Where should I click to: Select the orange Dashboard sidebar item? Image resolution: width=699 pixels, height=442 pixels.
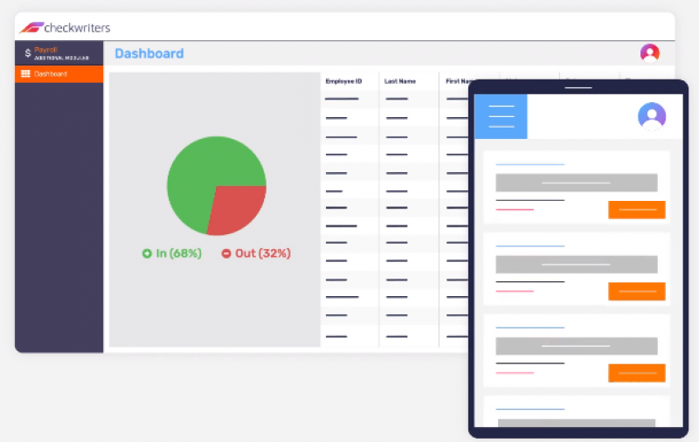click(59, 74)
